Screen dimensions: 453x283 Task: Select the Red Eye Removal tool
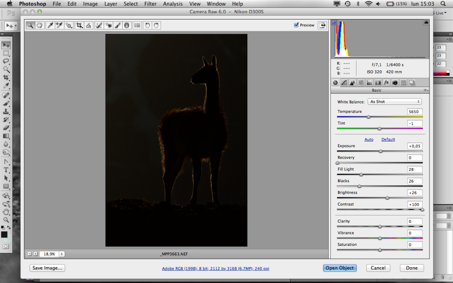pos(108,25)
